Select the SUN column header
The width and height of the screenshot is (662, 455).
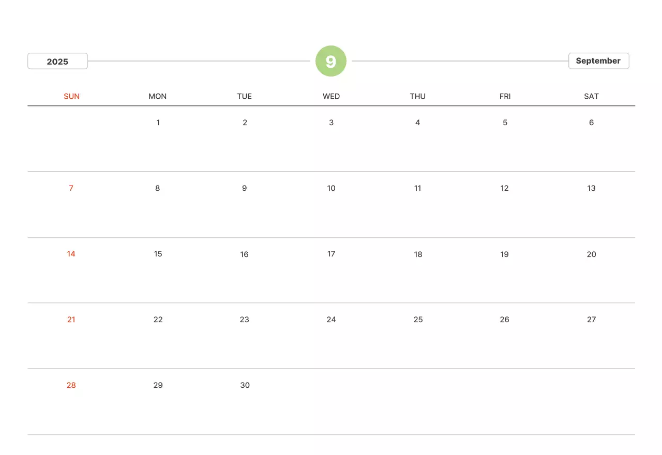[x=71, y=96]
